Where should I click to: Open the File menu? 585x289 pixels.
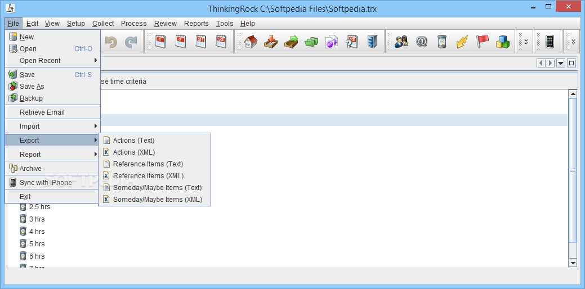(x=14, y=24)
